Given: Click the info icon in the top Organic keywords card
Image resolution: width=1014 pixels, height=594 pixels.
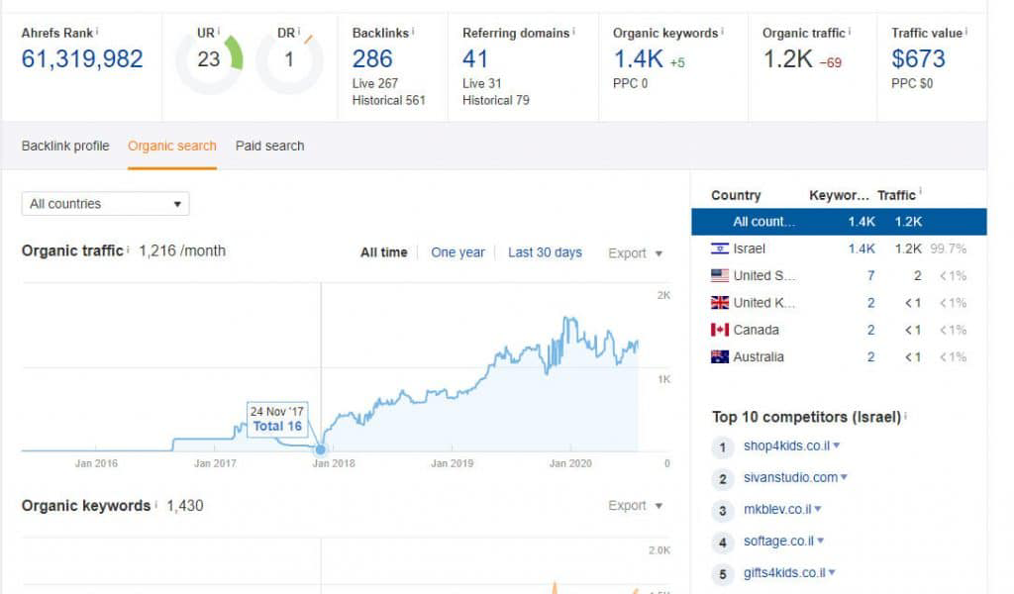Looking at the screenshot, I should 722,30.
